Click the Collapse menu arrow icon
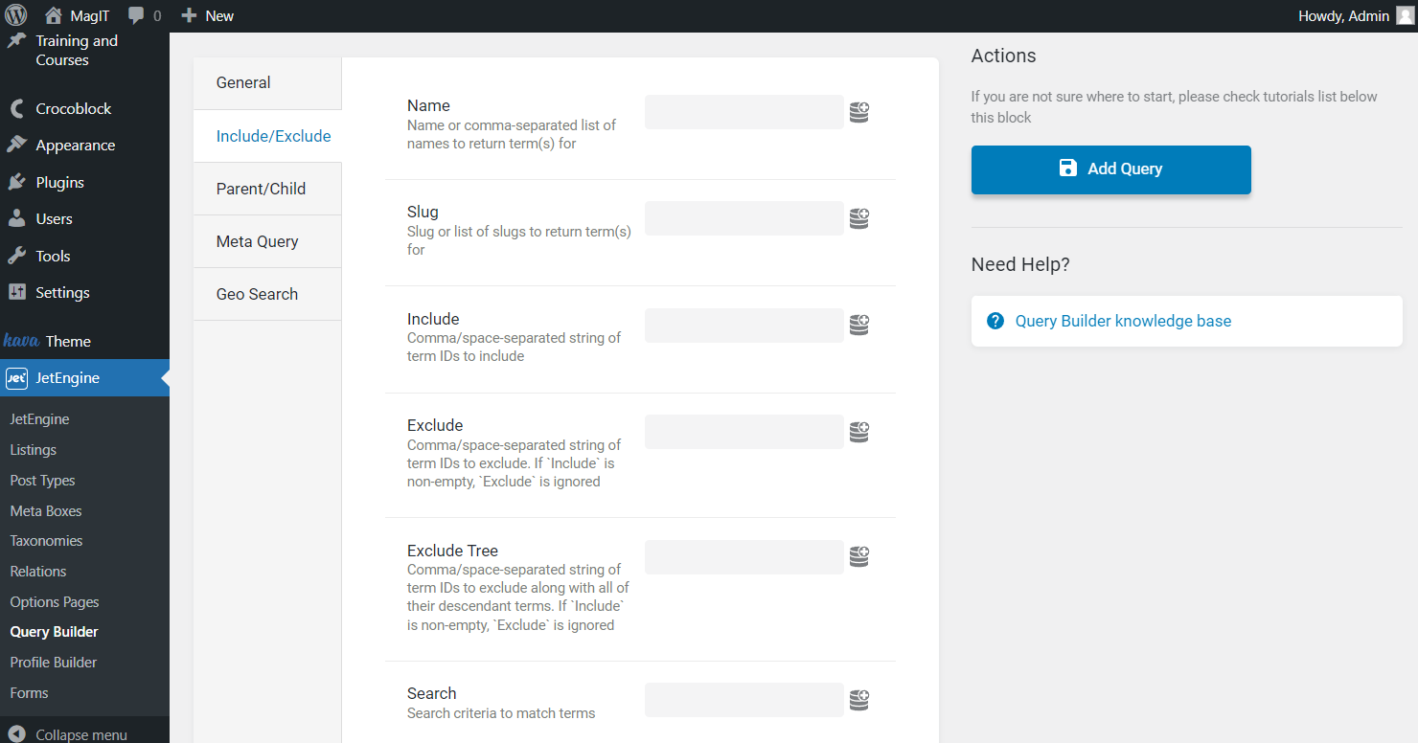1418x743 pixels. click(16, 734)
